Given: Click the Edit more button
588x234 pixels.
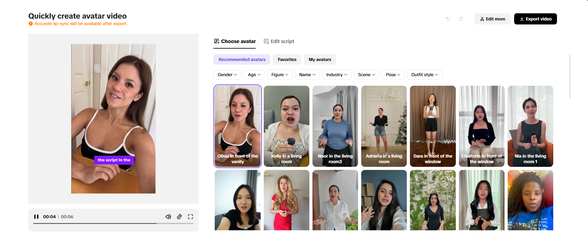Looking at the screenshot, I should pyautogui.click(x=492, y=19).
